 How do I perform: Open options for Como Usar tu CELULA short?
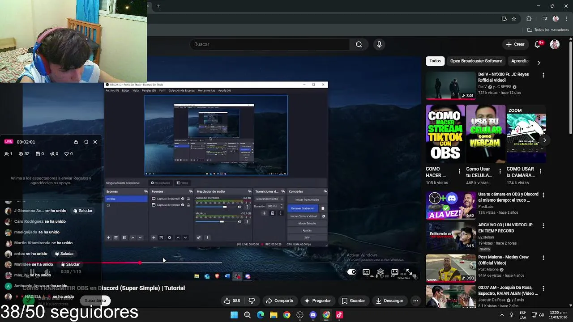(x=500, y=171)
